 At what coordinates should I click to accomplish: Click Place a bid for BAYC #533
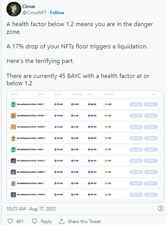(x=136, y=104)
